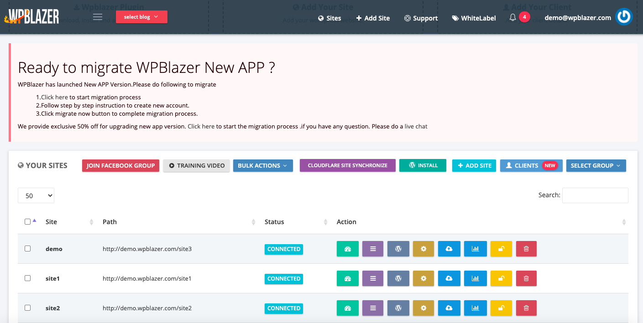Click the purple list icon in site2 row
This screenshot has height=323, width=643.
point(373,308)
